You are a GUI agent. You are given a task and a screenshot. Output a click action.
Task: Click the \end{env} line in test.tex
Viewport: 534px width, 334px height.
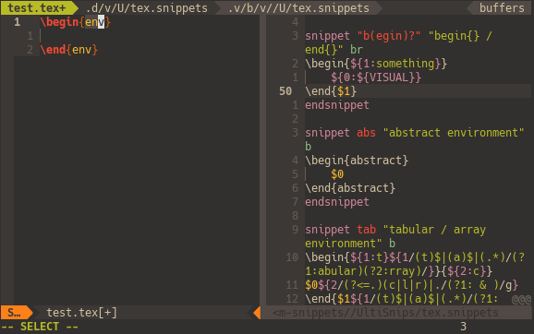[x=68, y=50]
